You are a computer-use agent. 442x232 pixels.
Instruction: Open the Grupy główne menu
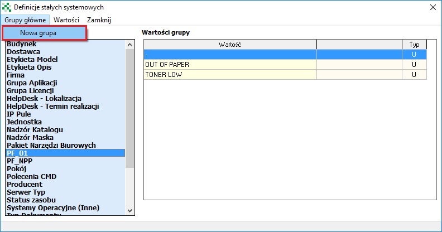(25, 20)
